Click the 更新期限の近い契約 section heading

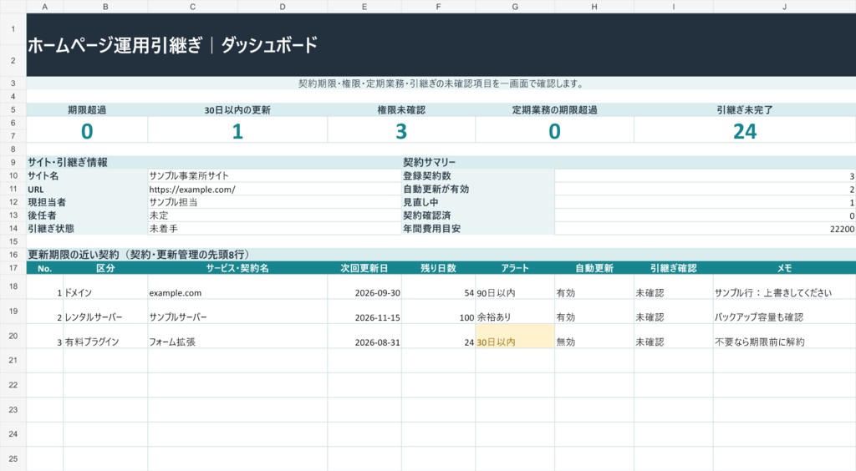140,255
